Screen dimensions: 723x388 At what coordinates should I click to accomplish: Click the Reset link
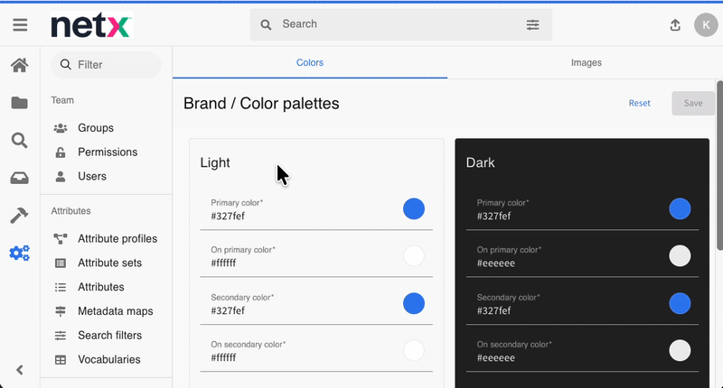pyautogui.click(x=639, y=103)
